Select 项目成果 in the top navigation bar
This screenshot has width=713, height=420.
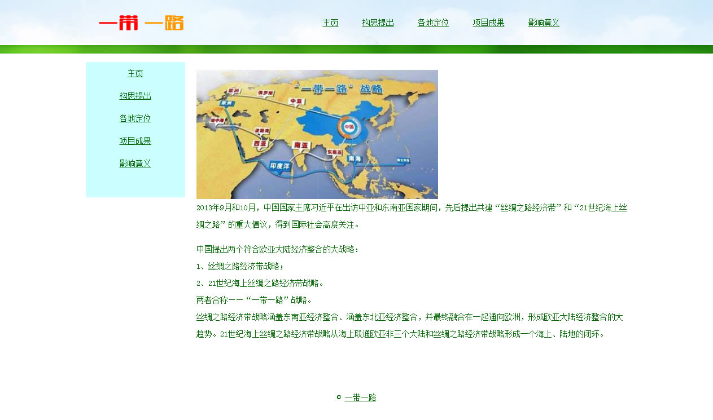coord(488,23)
